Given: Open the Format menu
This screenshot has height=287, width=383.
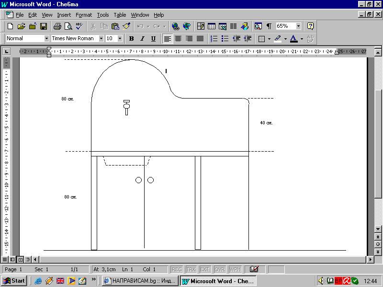Looking at the screenshot, I should pyautogui.click(x=84, y=15).
